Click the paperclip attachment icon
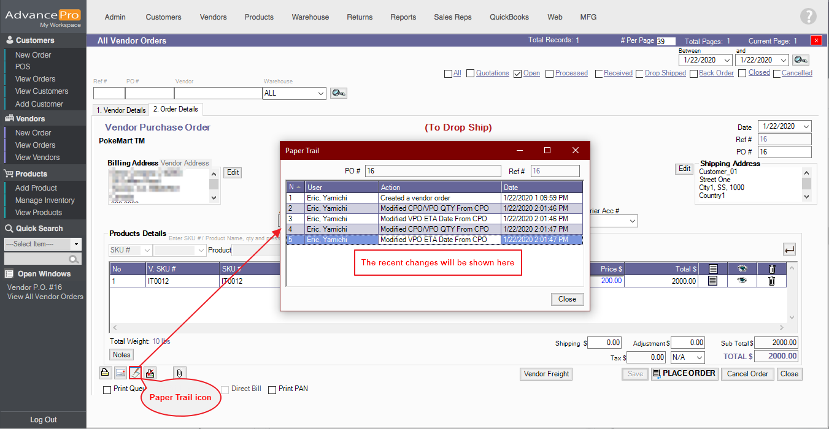829x429 pixels. point(179,373)
